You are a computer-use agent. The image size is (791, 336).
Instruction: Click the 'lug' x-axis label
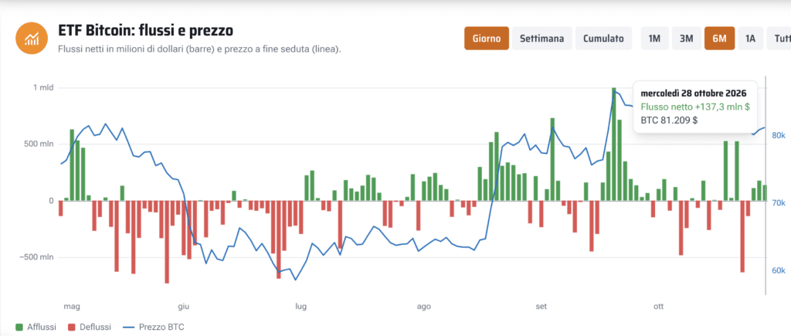[300, 306]
